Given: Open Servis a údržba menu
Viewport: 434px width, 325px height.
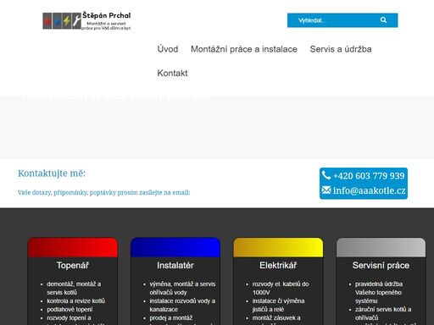Looking at the screenshot, I should [341, 49].
